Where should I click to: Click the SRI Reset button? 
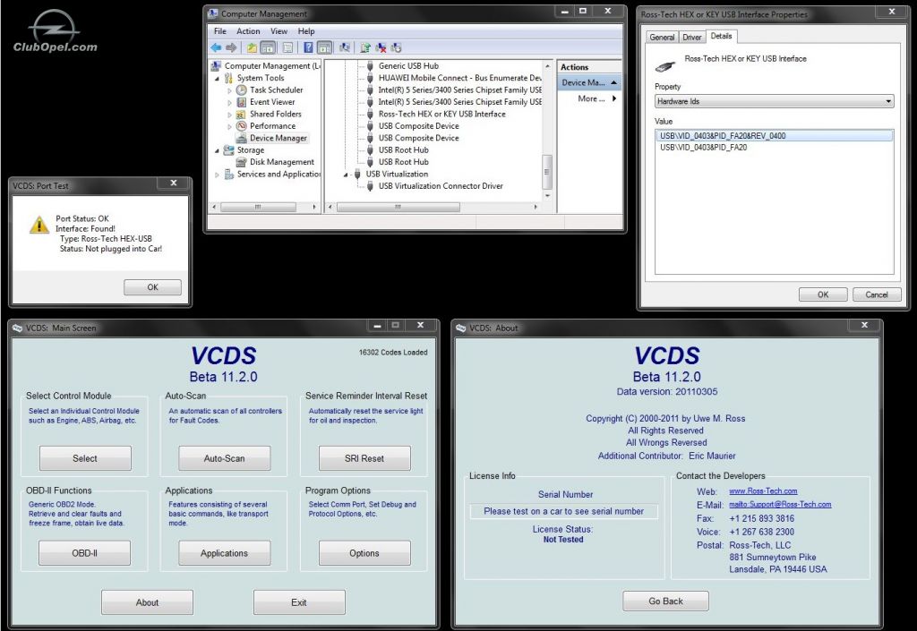[x=364, y=458]
